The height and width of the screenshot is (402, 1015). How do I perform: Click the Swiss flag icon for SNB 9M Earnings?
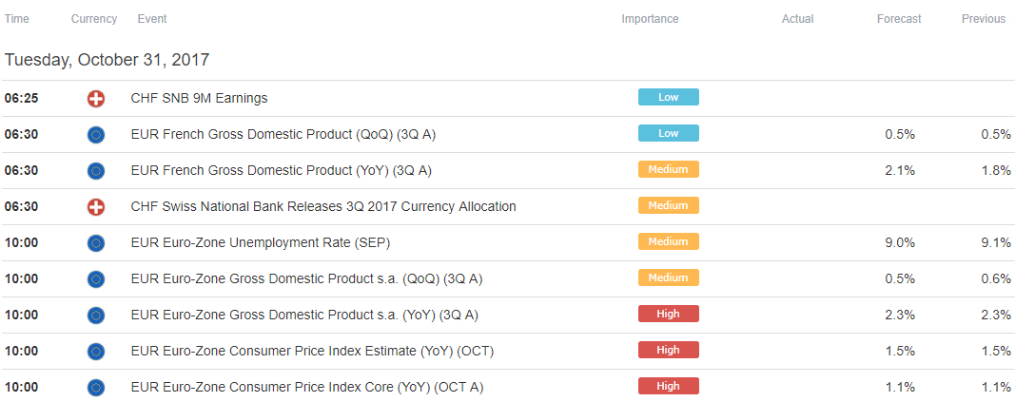coord(95,99)
